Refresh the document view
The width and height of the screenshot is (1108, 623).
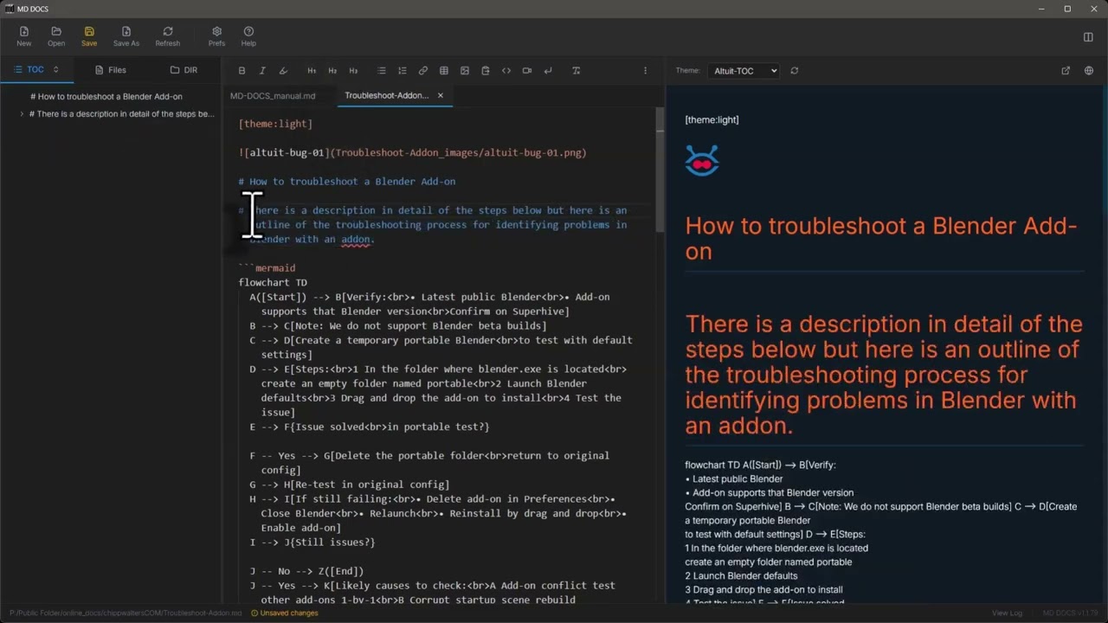tap(168, 36)
